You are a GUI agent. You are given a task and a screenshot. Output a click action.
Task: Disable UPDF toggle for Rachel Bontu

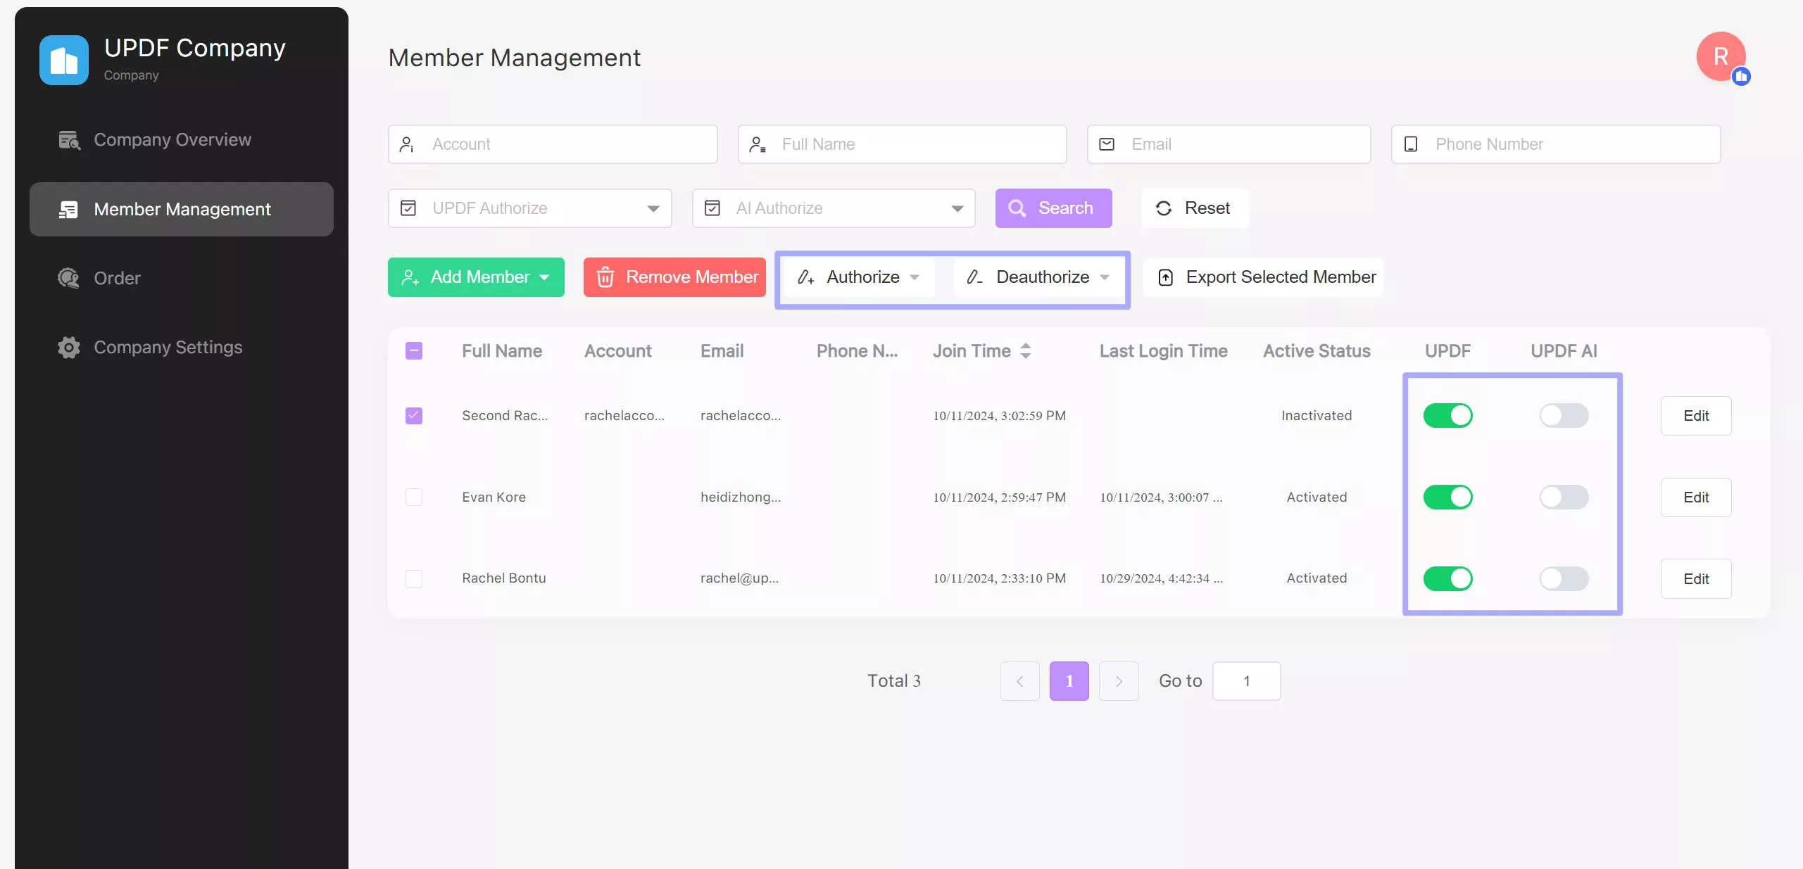point(1447,578)
